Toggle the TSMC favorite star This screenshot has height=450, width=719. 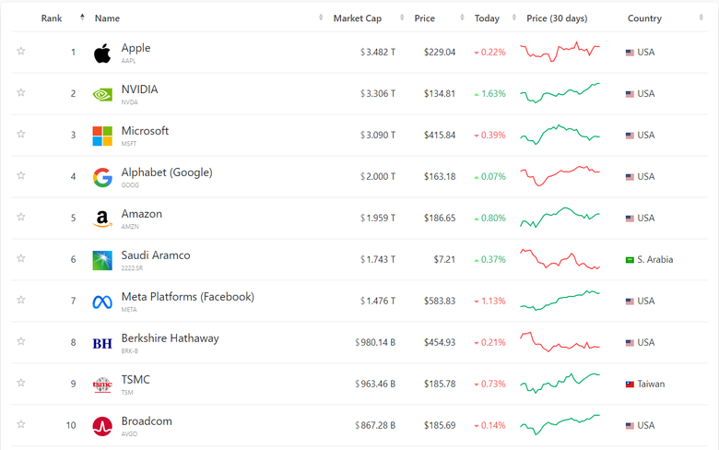[x=21, y=383]
